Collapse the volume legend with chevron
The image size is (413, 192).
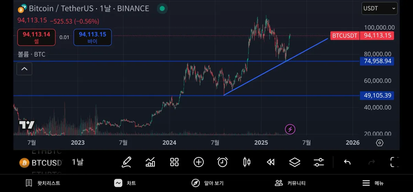[24, 69]
